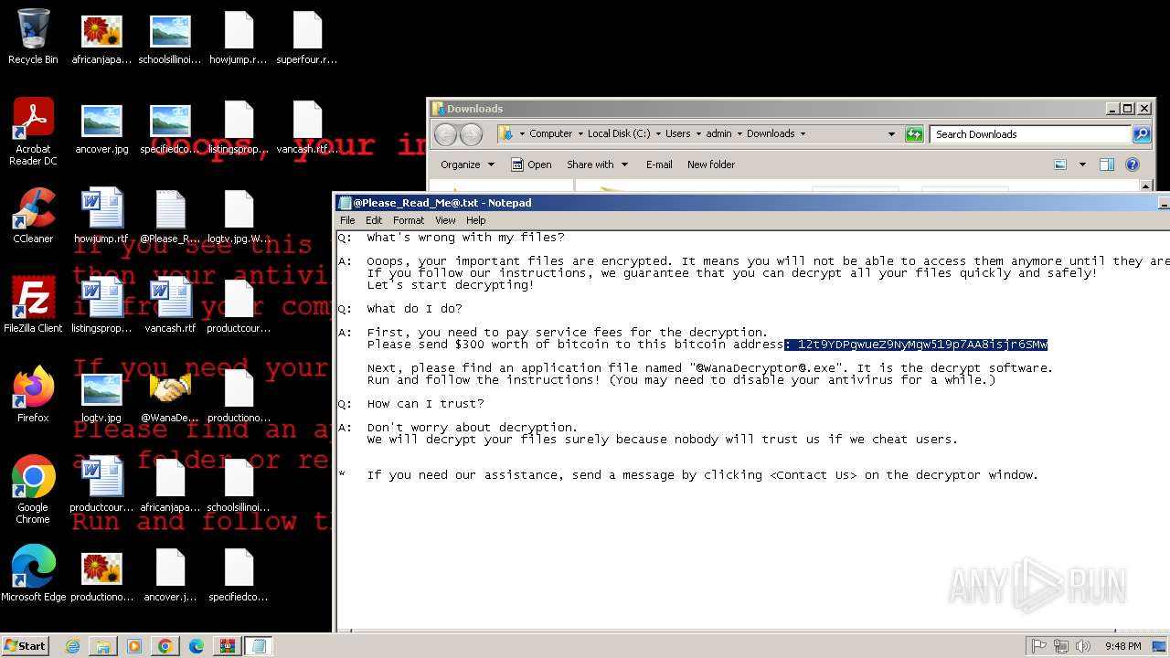Go to admin in the breadcrumb

718,133
